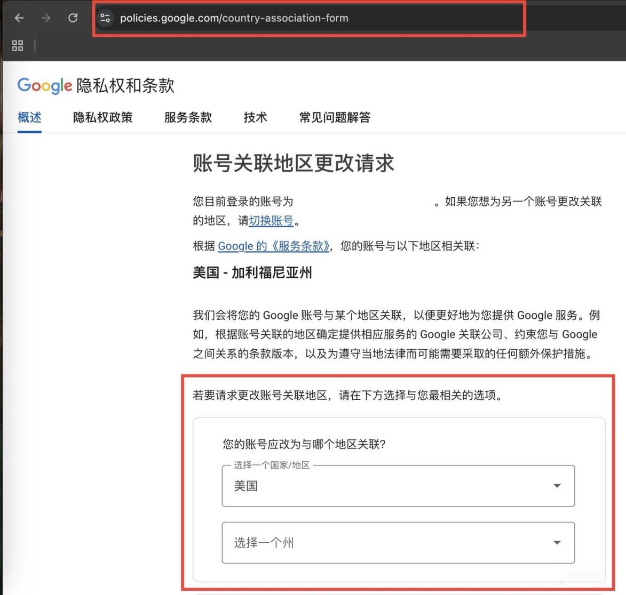
Task: Open the Google 的《服务条款》 link
Action: (x=274, y=246)
